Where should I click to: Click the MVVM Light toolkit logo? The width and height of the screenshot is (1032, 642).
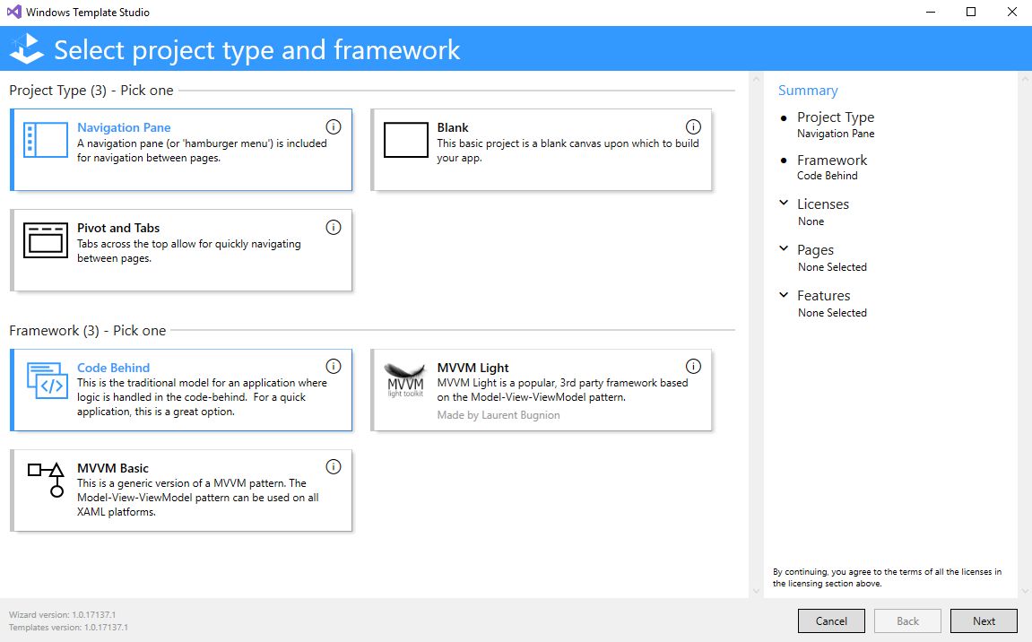click(405, 380)
